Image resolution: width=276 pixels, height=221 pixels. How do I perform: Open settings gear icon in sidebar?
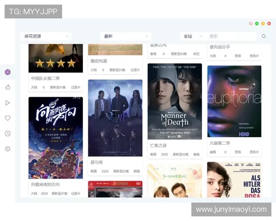click(7, 149)
